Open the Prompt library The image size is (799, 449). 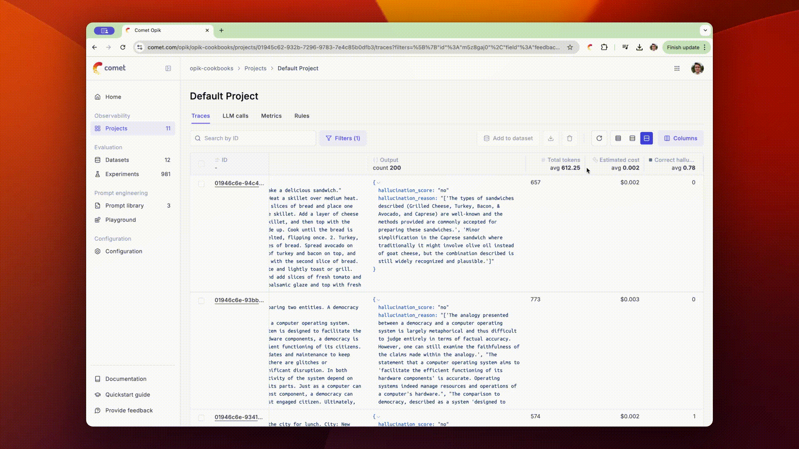[124, 205]
